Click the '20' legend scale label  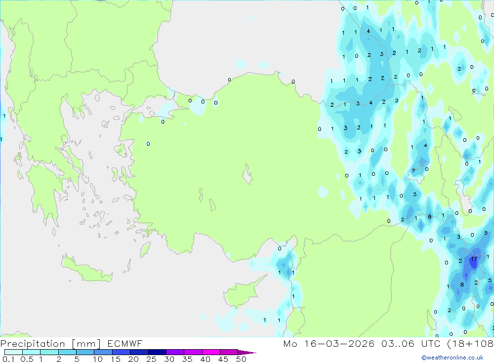133,359
